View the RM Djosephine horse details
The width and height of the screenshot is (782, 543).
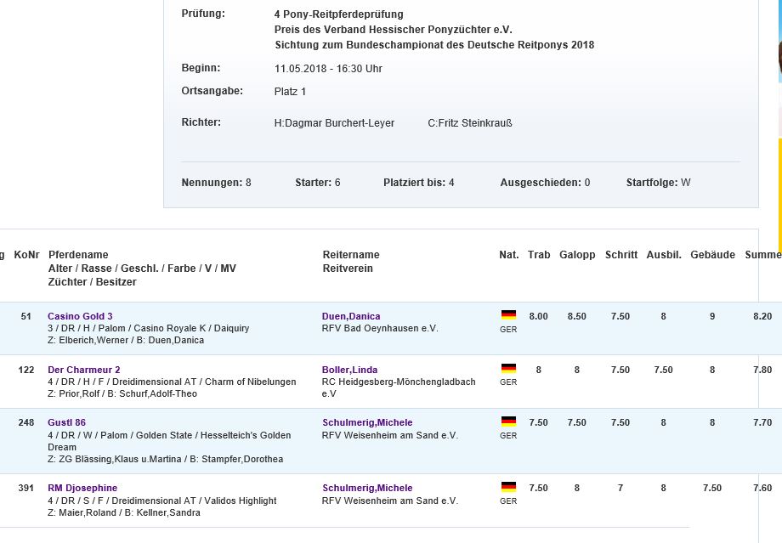[82, 488]
